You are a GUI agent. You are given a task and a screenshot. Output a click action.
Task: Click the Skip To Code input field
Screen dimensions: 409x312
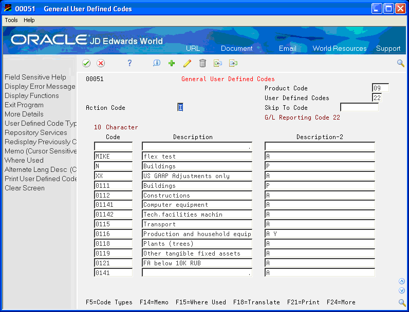(x=360, y=107)
